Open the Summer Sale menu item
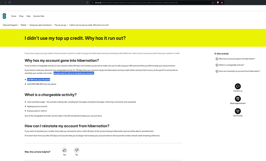 tap(39, 16)
